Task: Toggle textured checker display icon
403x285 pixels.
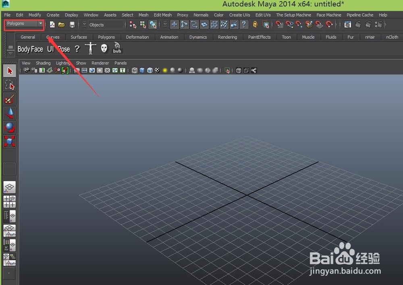Action: point(157,71)
